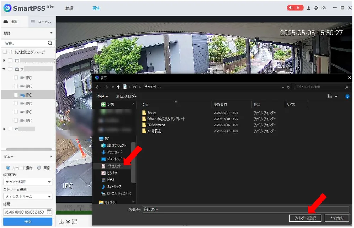Image resolution: width=354 pixels, height=228 pixels.
Task: Check the 初期設定グループ checkbox
Action: point(5,52)
